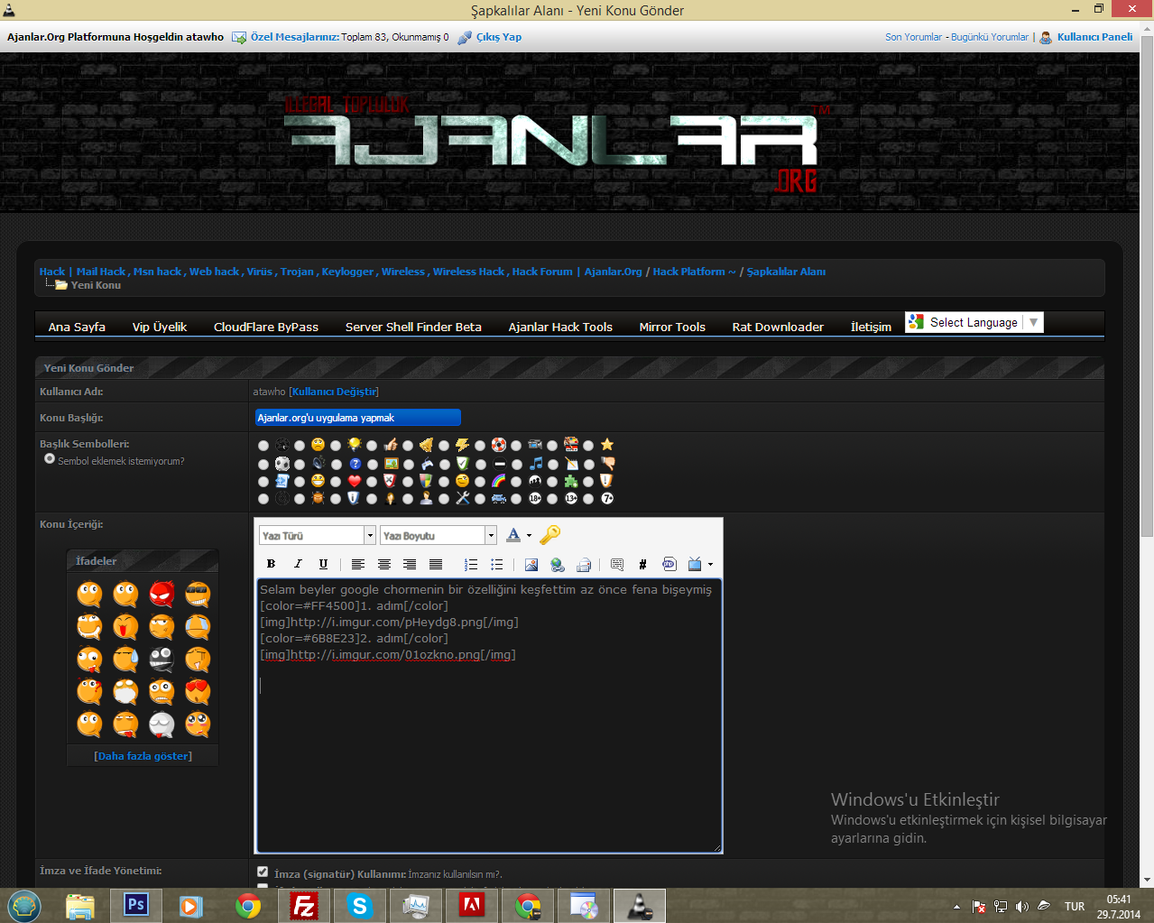This screenshot has width=1154, height=923.
Task: Insert a video with the TV icon
Action: click(695, 564)
